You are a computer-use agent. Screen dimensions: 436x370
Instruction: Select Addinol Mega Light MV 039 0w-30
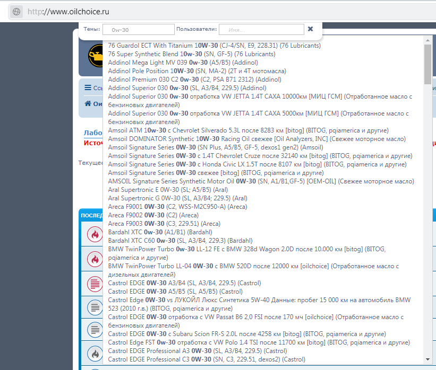pyautogui.click(x=183, y=63)
